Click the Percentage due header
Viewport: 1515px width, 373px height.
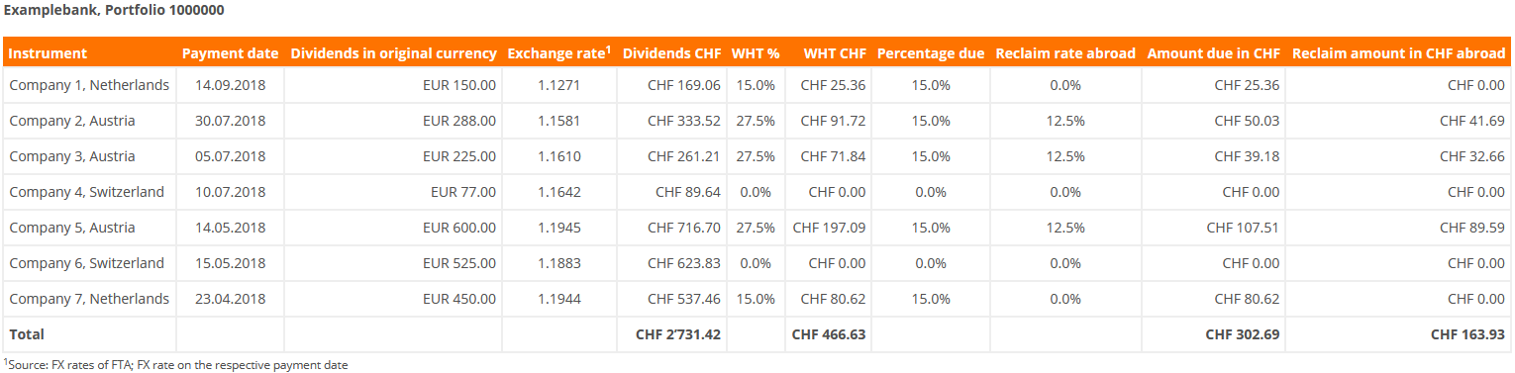point(931,53)
